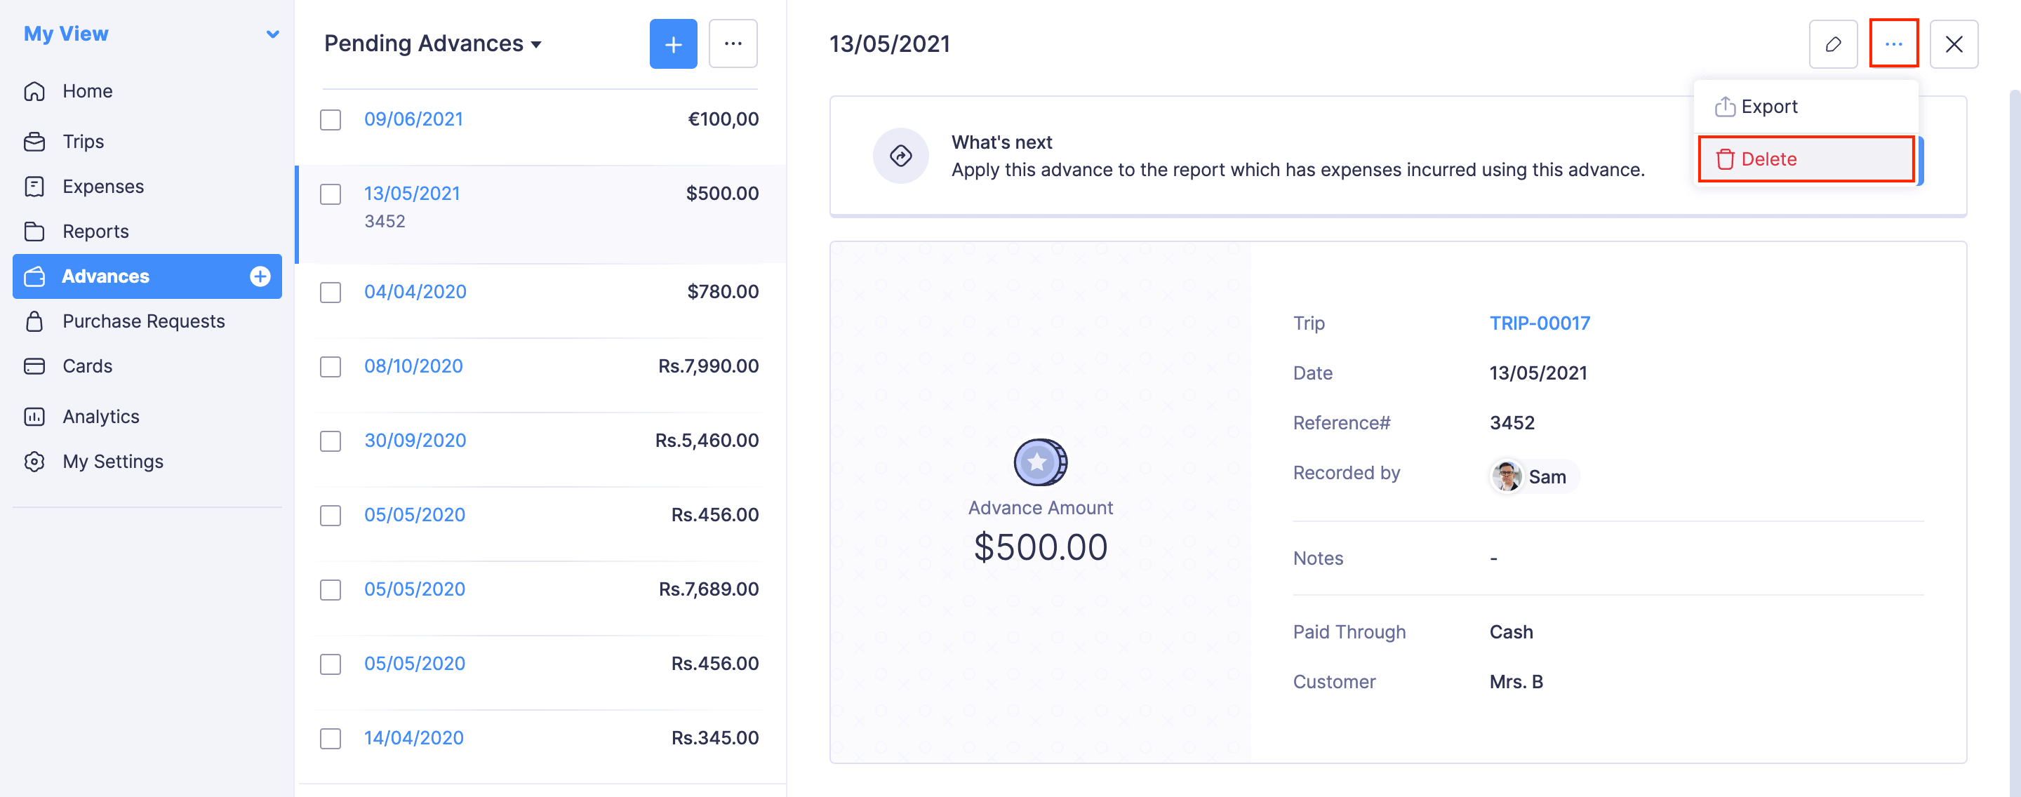Open list options ellipsis beside Pending Advances

[x=733, y=44]
